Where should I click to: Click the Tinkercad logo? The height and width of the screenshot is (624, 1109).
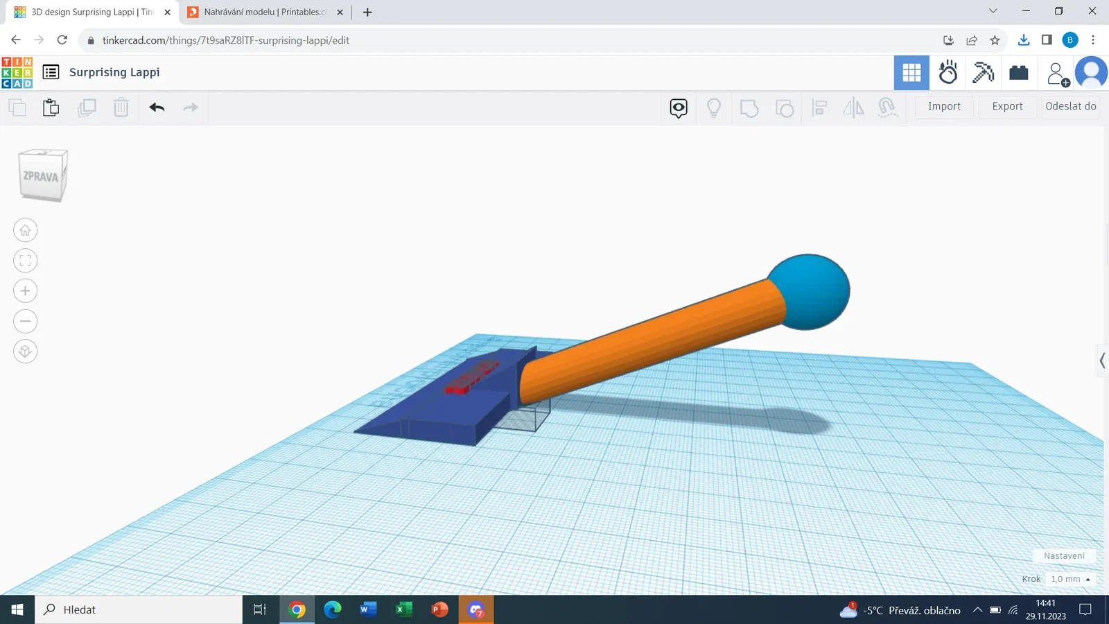click(17, 73)
